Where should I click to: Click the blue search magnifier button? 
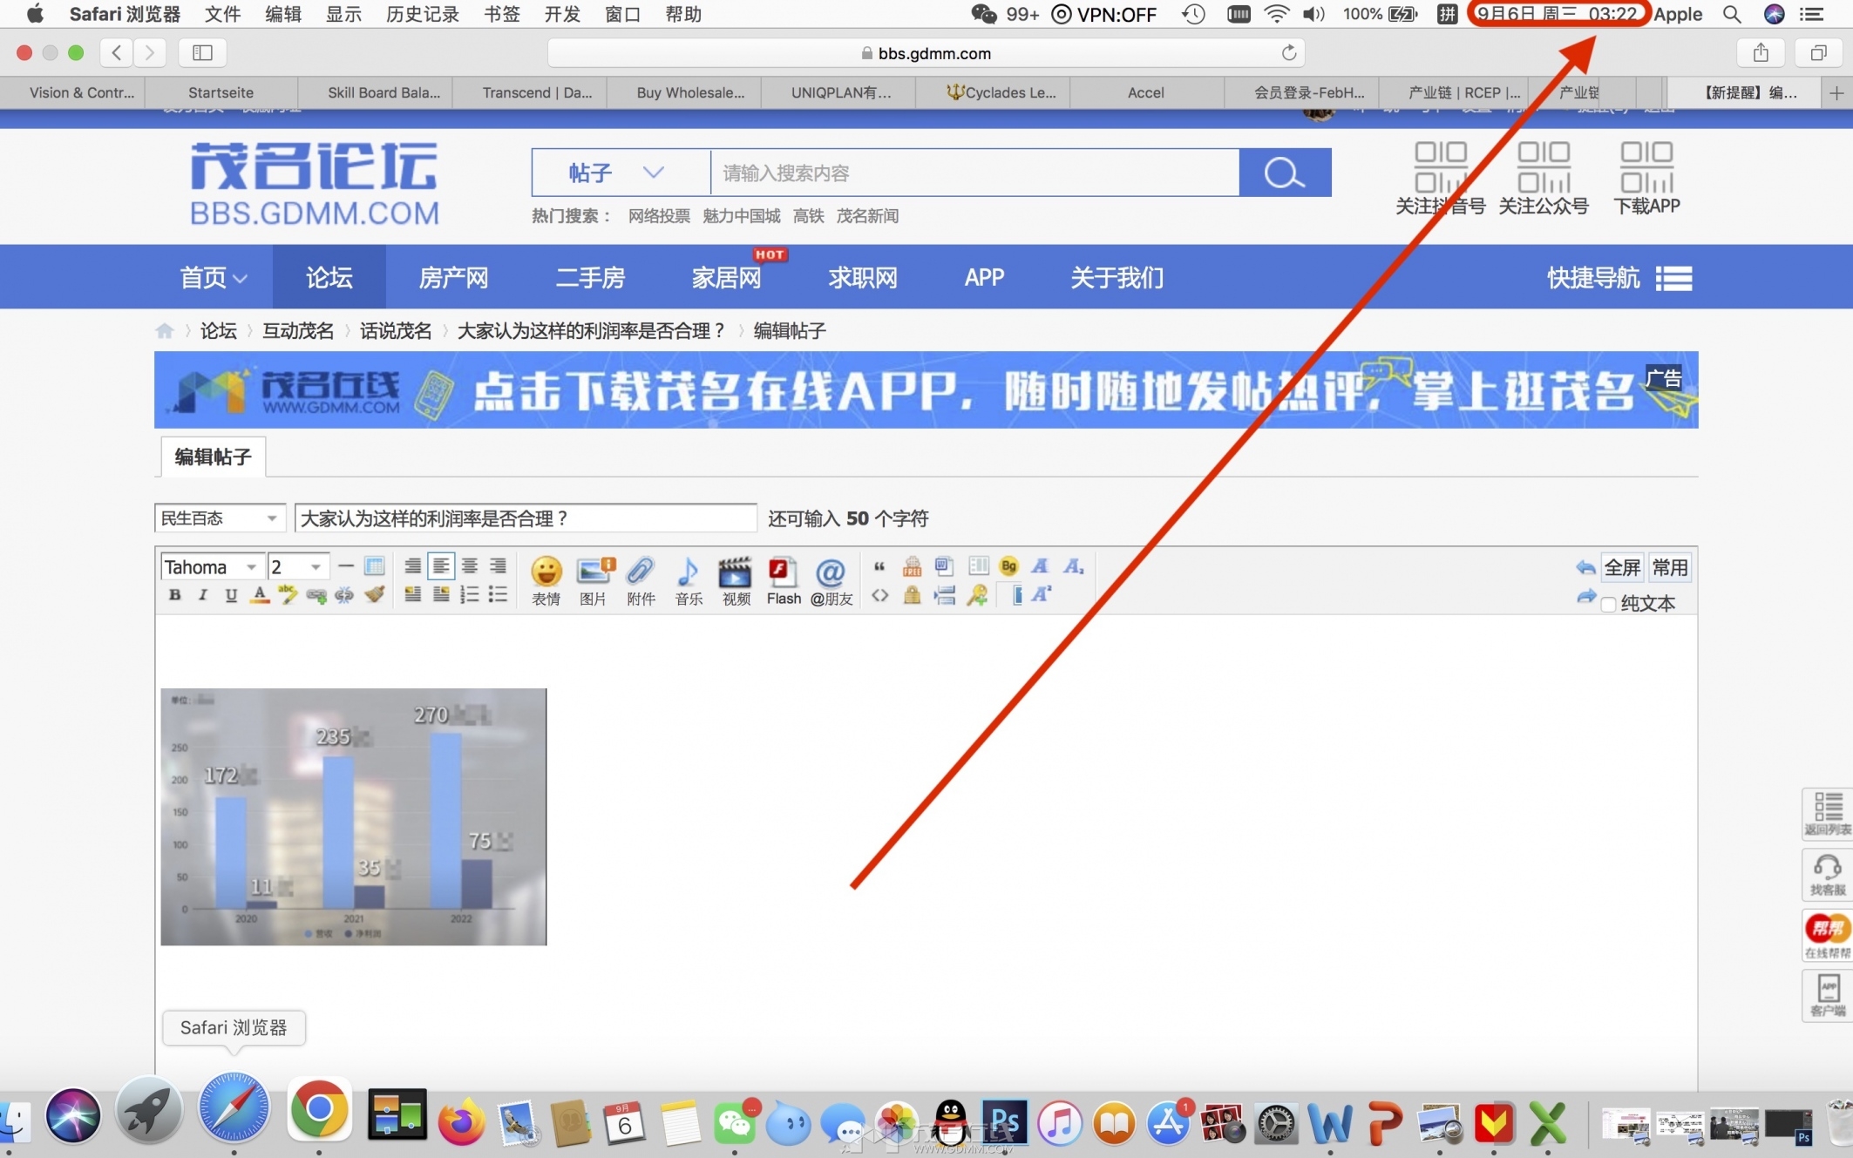[x=1284, y=173]
